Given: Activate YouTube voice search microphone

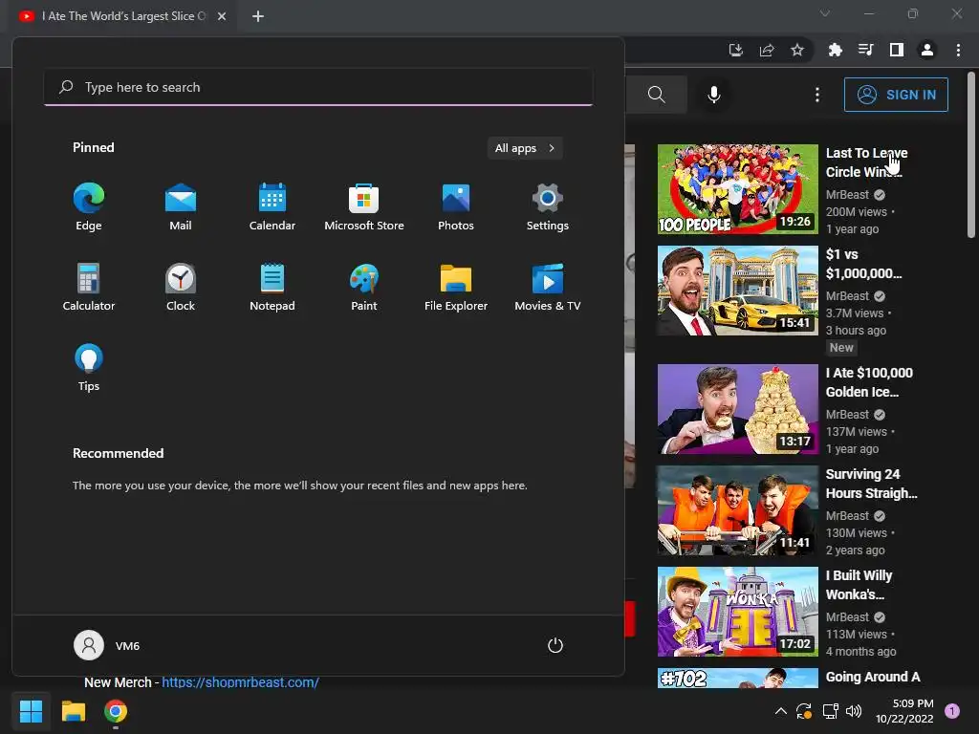Looking at the screenshot, I should [713, 95].
